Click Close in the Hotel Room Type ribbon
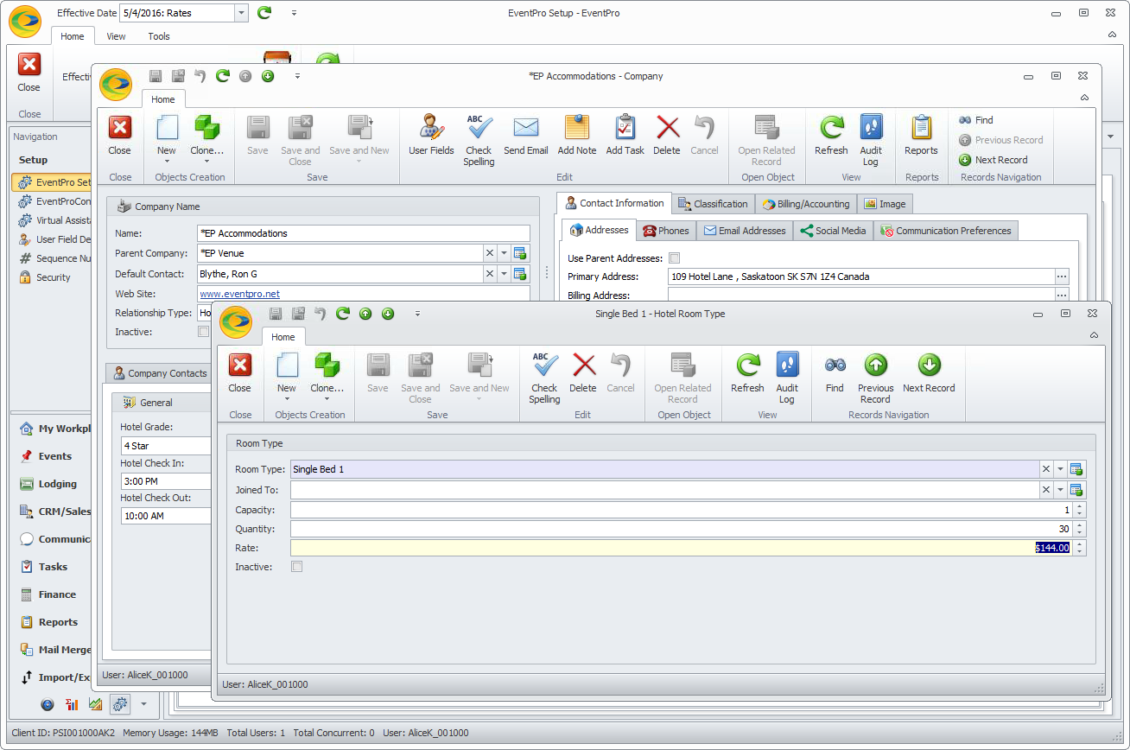Image resolution: width=1130 pixels, height=750 pixels. pyautogui.click(x=239, y=372)
